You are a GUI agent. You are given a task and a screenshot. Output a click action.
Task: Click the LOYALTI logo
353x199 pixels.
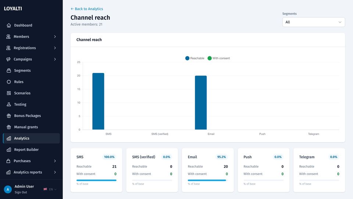point(13,8)
